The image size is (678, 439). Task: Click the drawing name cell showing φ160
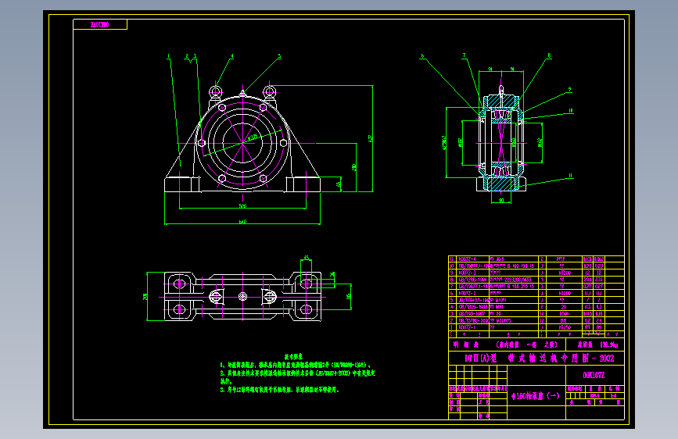click(x=536, y=396)
